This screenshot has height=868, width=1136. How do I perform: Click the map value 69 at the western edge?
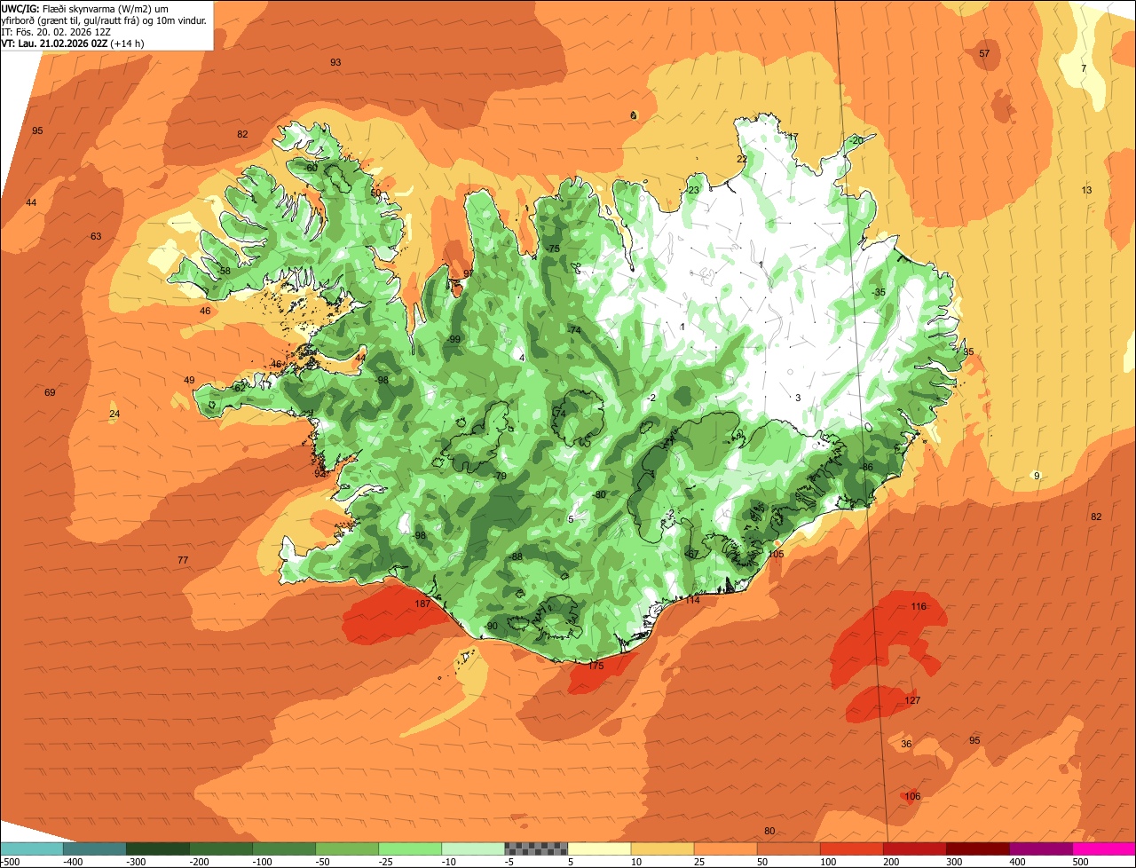(x=50, y=392)
